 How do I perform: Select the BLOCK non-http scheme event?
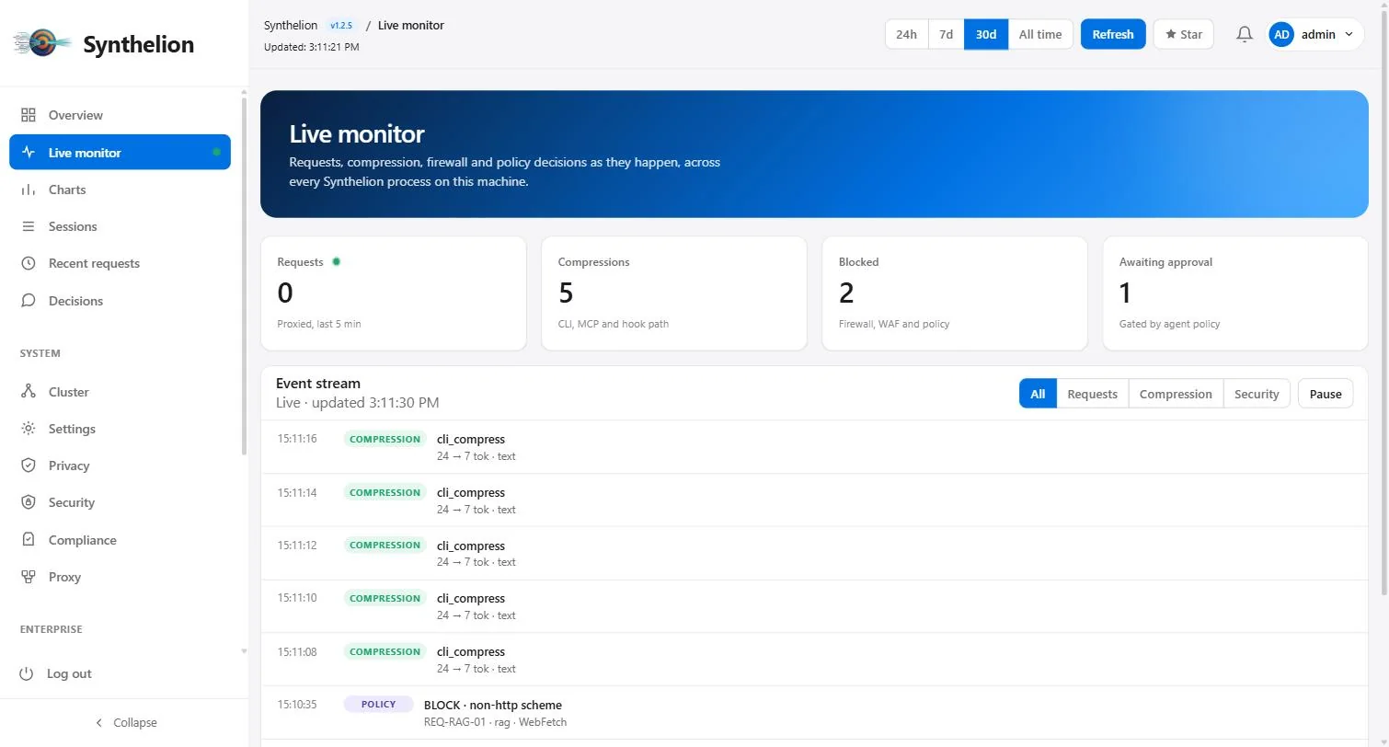click(814, 713)
